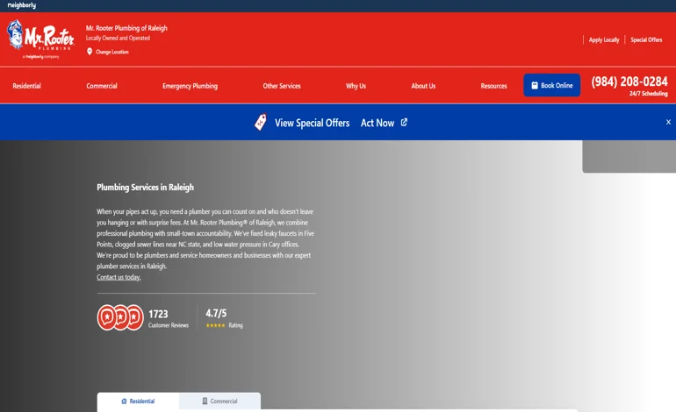Click View Special Offers banner text
Screen dimensions: 676x412
(x=313, y=123)
